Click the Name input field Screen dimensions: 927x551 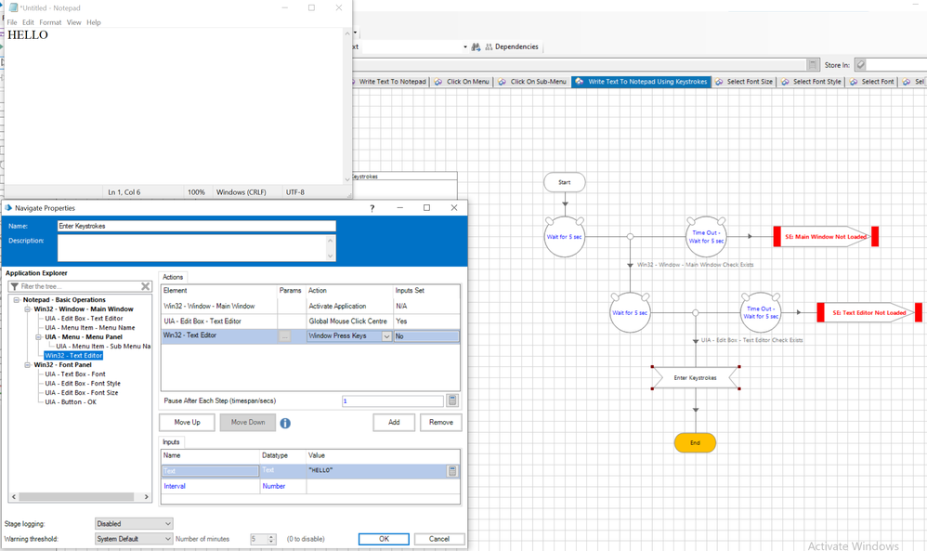pos(196,226)
